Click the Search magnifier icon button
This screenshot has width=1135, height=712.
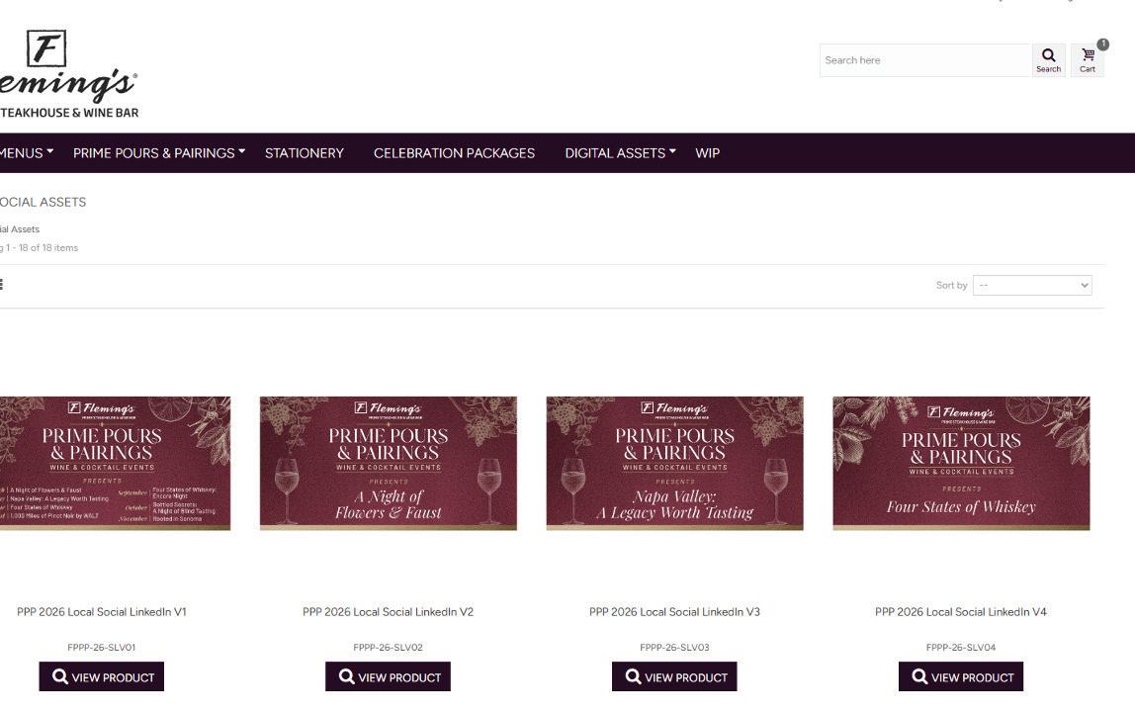click(1048, 60)
